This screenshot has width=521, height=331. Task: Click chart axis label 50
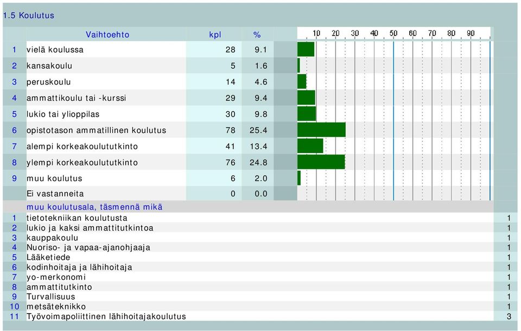pos(393,33)
